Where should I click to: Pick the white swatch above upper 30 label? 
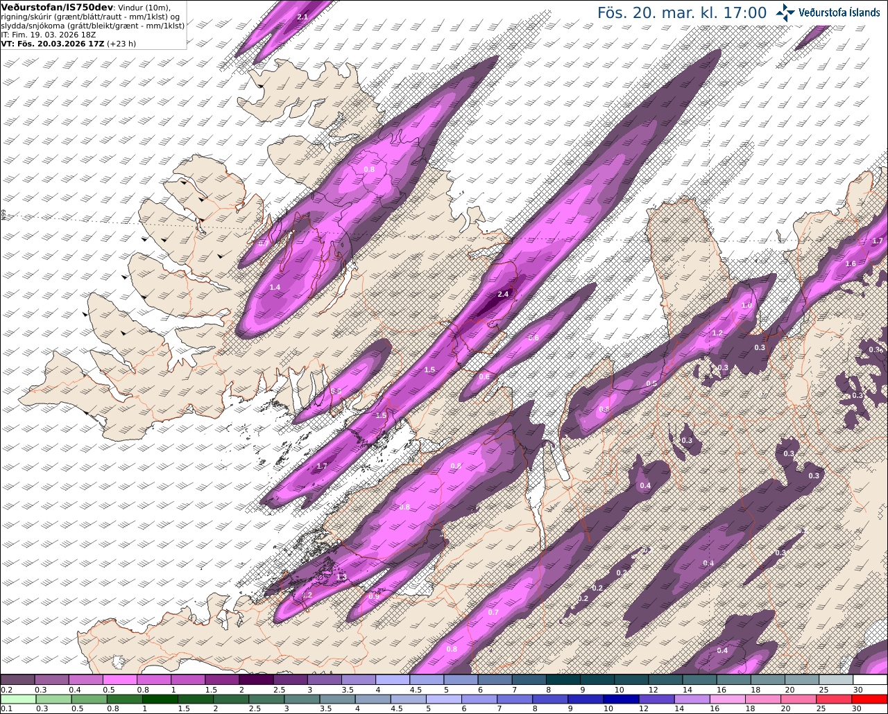[x=870, y=680]
